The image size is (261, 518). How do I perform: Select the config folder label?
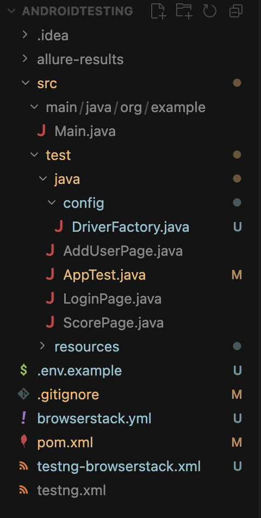(84, 203)
